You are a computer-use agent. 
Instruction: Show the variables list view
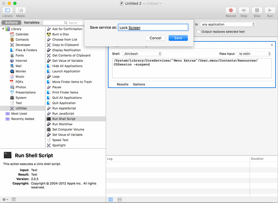click(x=120, y=199)
